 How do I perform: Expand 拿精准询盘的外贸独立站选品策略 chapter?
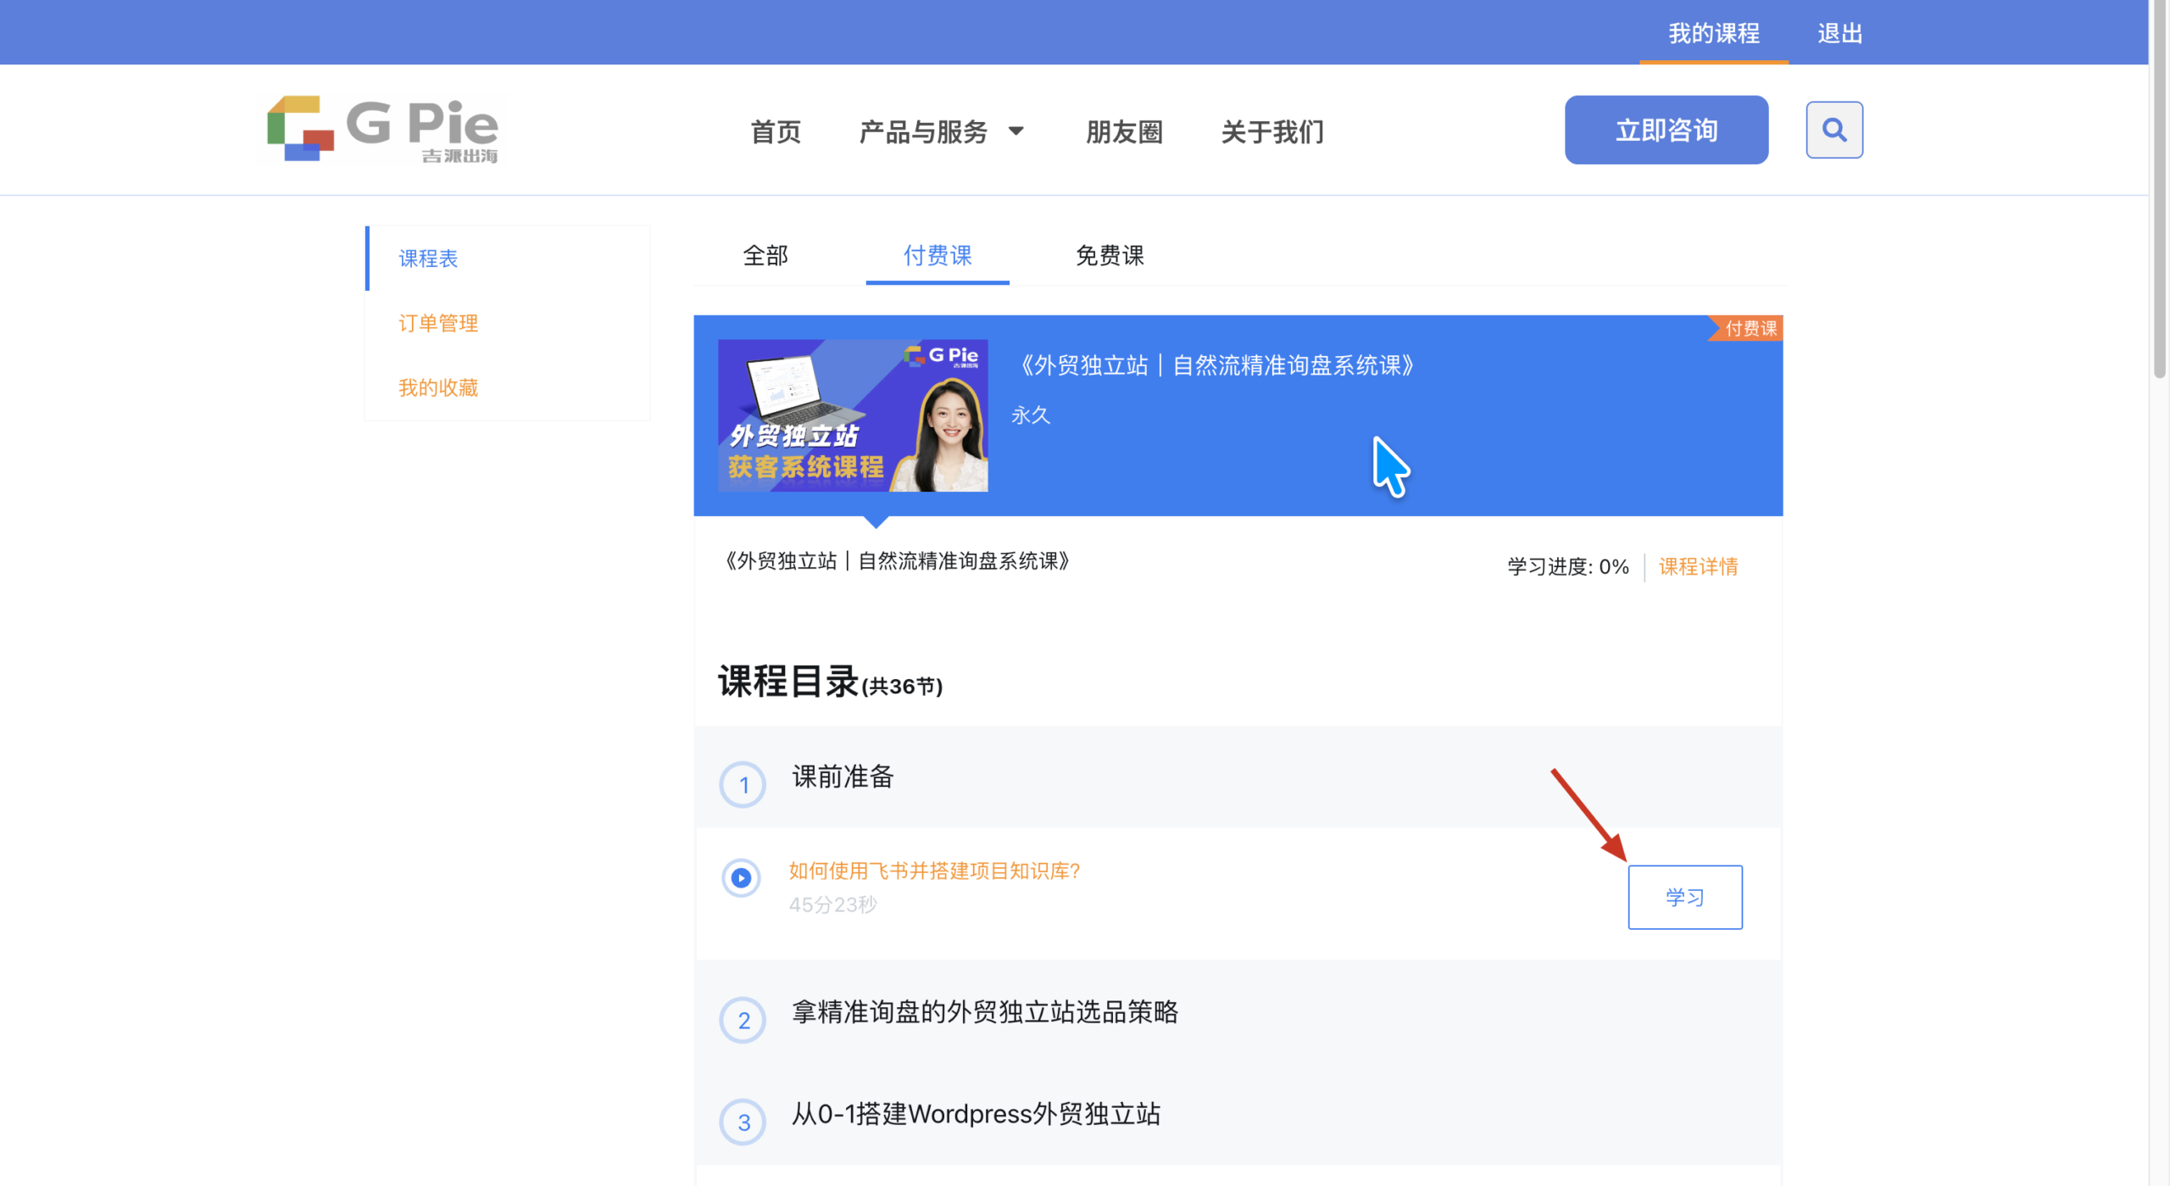coord(984,1012)
